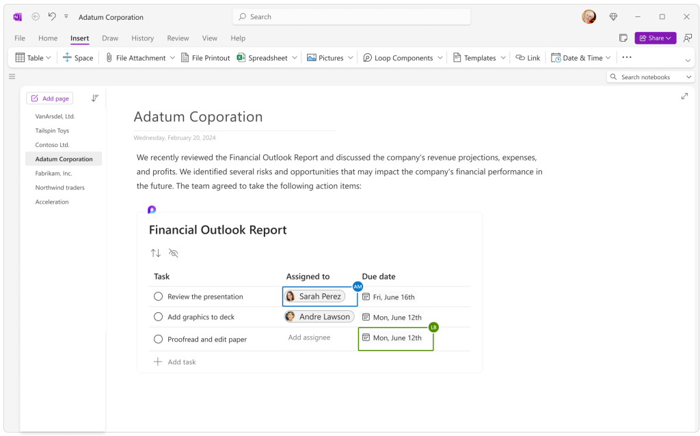Open the Help tab
This screenshot has width=700, height=436.
tap(238, 38)
